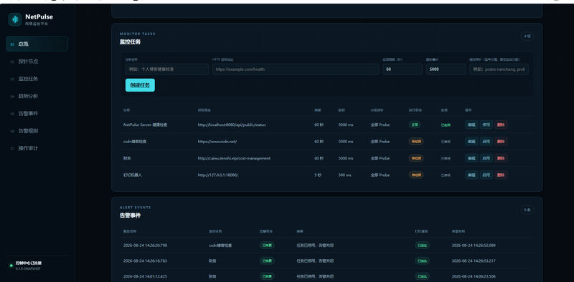Delete the 钉钉机器人 task
Image resolution: width=574 pixels, height=282 pixels.
[x=501, y=175]
